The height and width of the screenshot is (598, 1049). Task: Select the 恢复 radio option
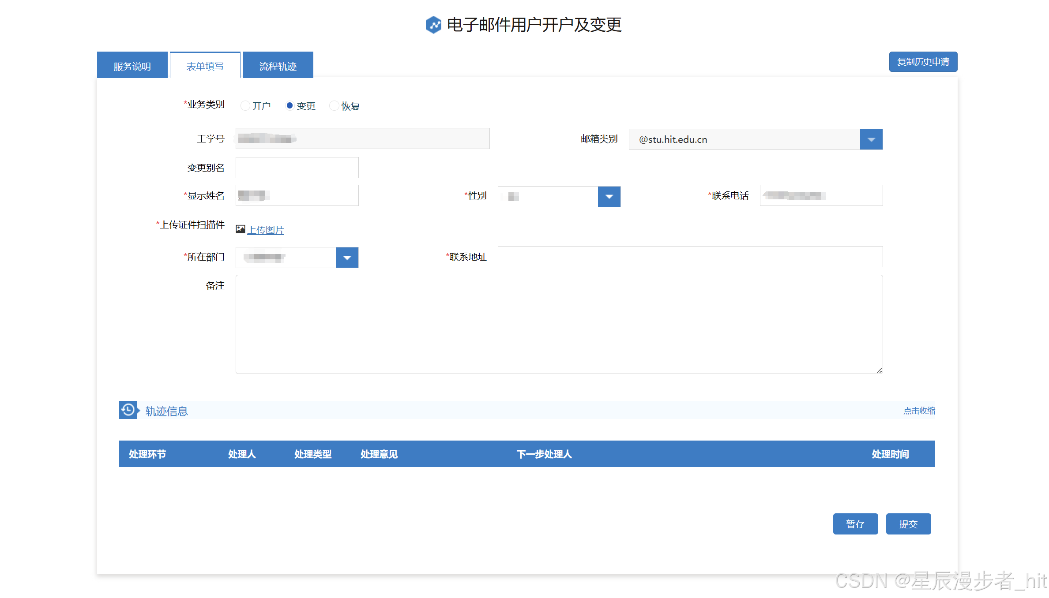(334, 106)
